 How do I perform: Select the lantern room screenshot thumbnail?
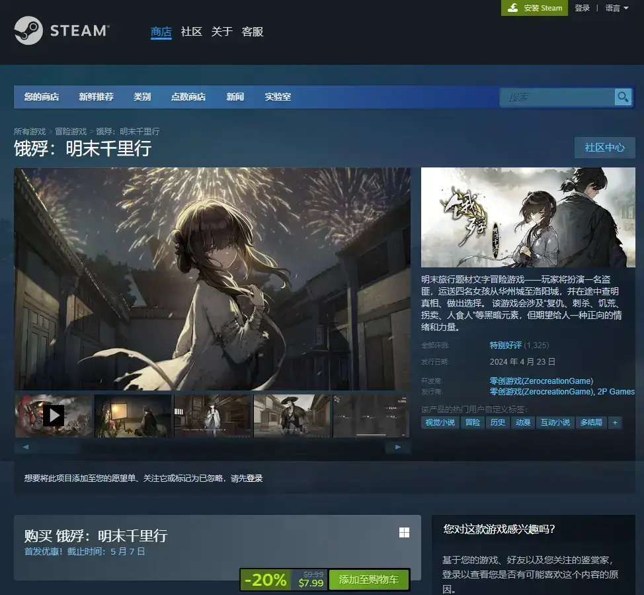click(133, 416)
